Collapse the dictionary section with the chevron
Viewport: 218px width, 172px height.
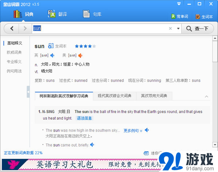coord(207,97)
